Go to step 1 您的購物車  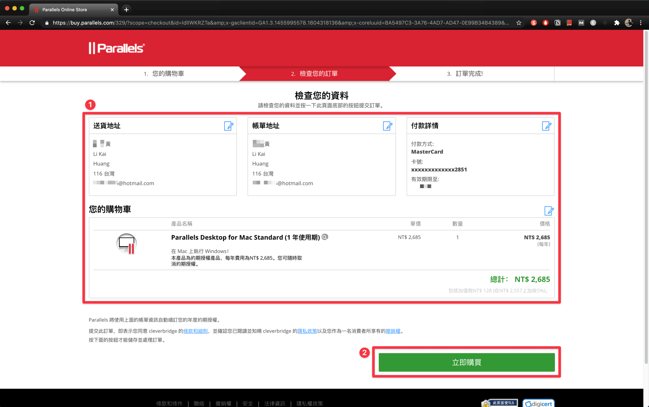tap(164, 74)
